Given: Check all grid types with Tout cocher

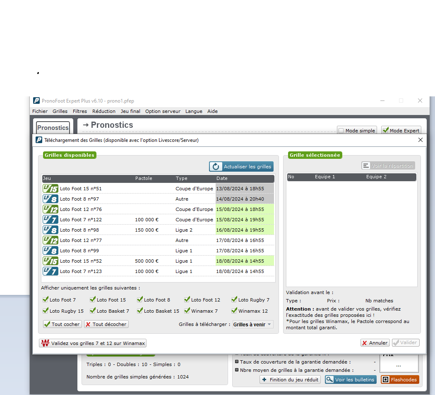Looking at the screenshot, I should click(62, 324).
